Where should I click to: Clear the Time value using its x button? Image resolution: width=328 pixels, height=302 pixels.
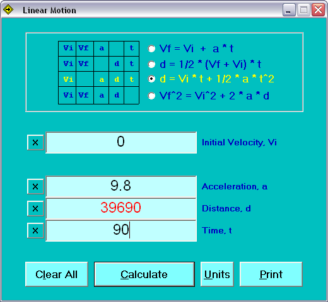click(x=35, y=230)
